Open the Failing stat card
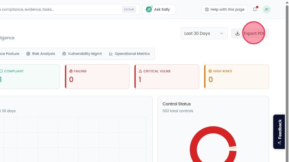 click(x=97, y=76)
